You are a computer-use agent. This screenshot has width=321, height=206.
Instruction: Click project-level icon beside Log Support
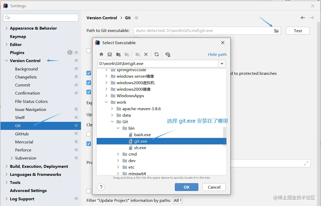tap(76, 199)
